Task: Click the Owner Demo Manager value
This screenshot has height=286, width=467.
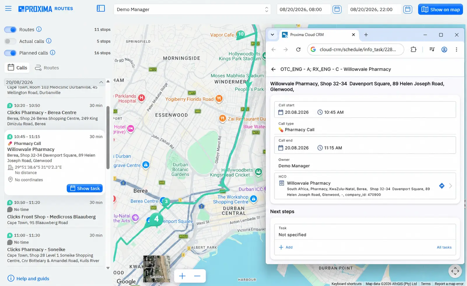Action: [294, 166]
